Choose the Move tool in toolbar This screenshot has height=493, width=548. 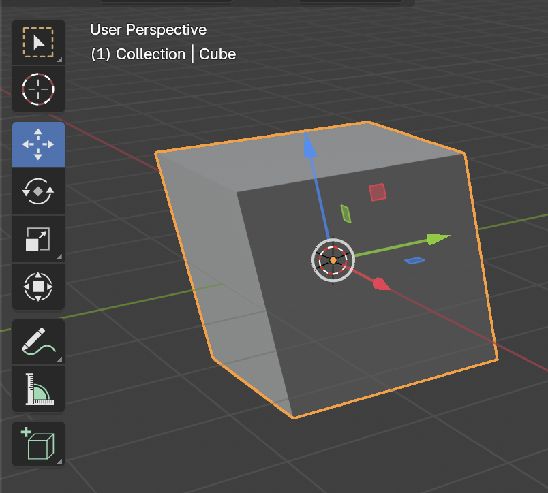[x=38, y=144]
